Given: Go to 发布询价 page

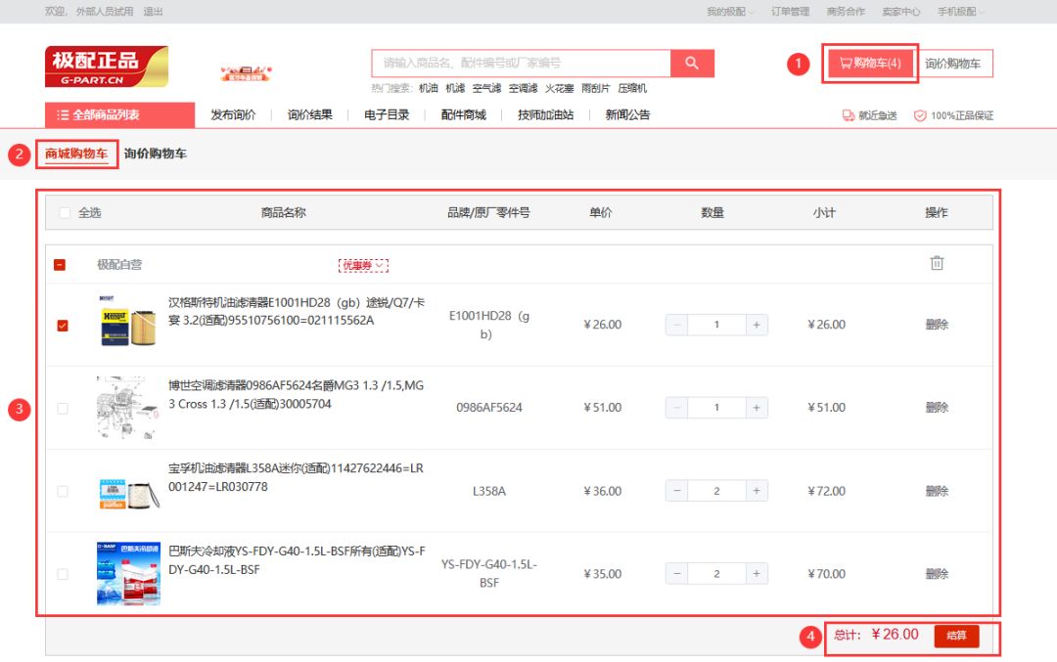Looking at the screenshot, I should pyautogui.click(x=233, y=115).
